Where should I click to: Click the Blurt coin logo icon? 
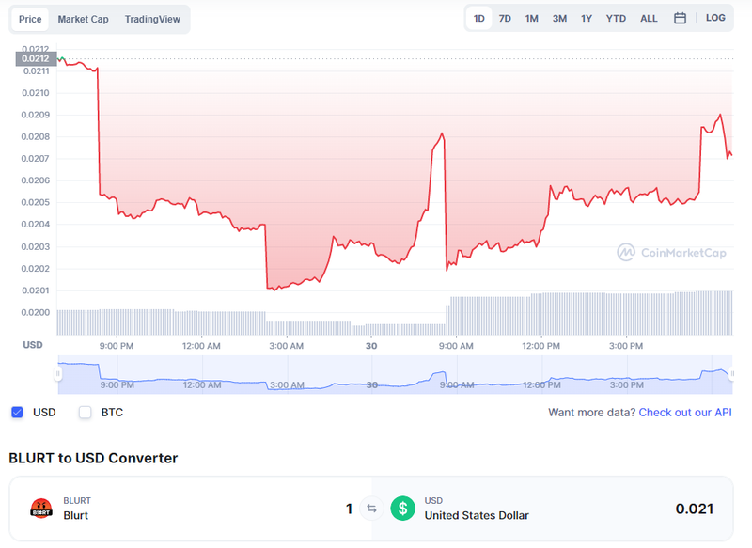coord(41,509)
